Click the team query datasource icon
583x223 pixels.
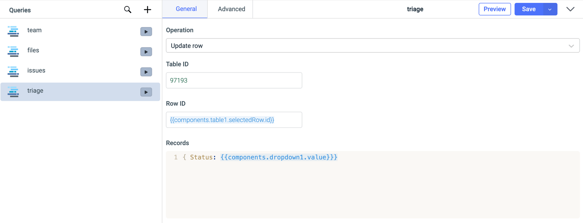13,31
